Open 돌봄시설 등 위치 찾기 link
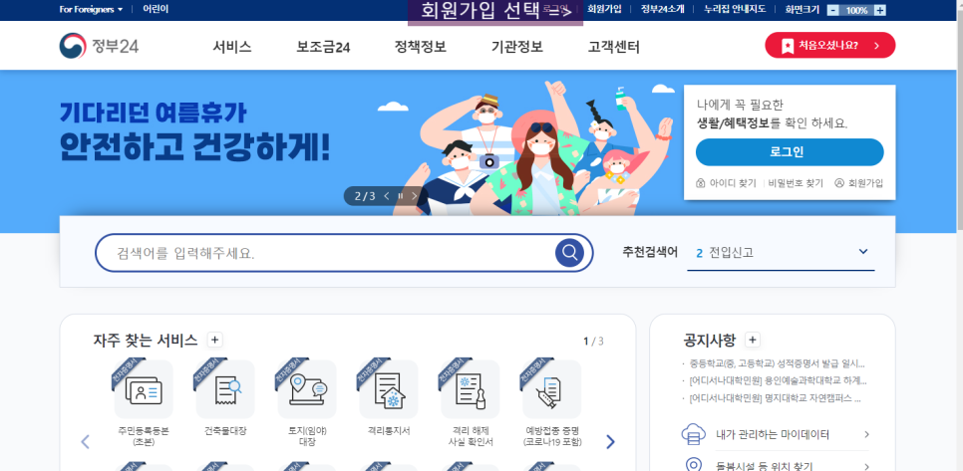Viewport: 963px width, 471px height. (x=776, y=464)
